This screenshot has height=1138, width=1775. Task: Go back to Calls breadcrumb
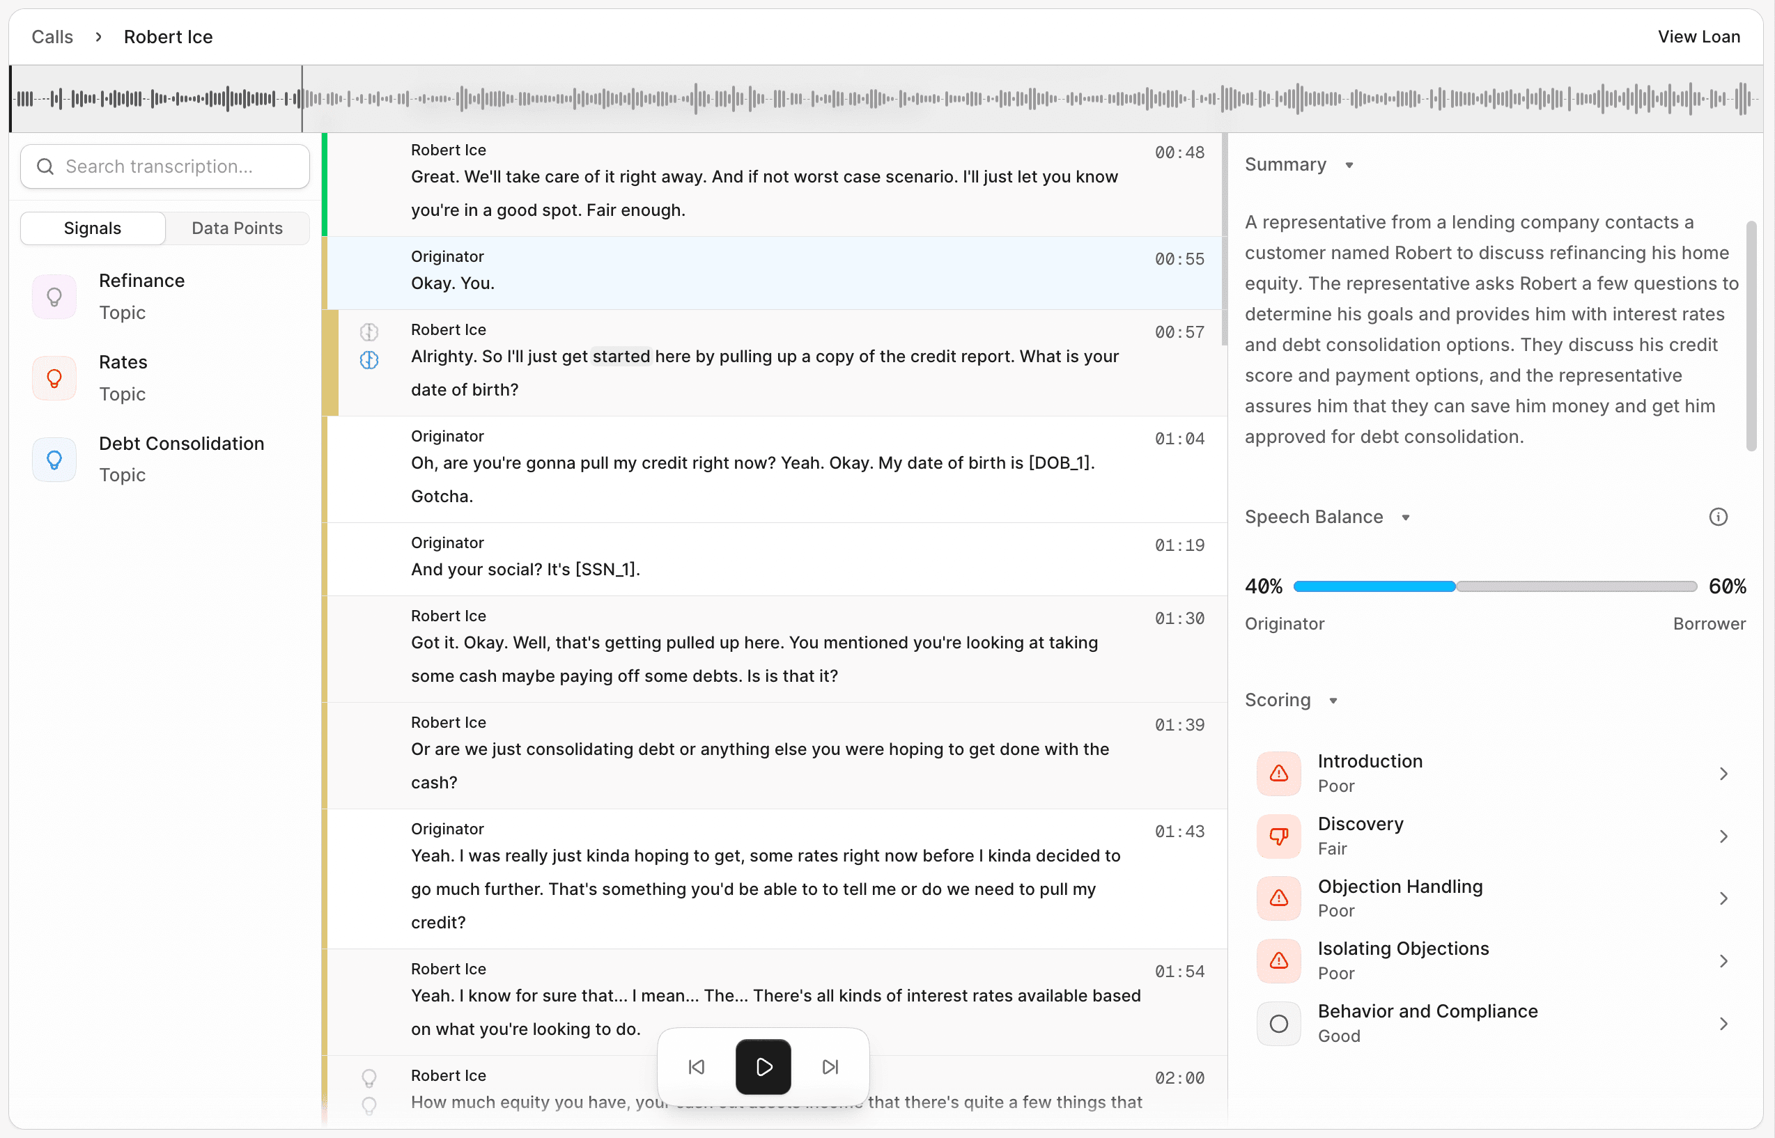pyautogui.click(x=52, y=36)
